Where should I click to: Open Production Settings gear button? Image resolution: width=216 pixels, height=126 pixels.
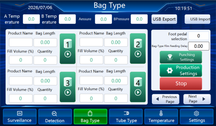coord(181,71)
